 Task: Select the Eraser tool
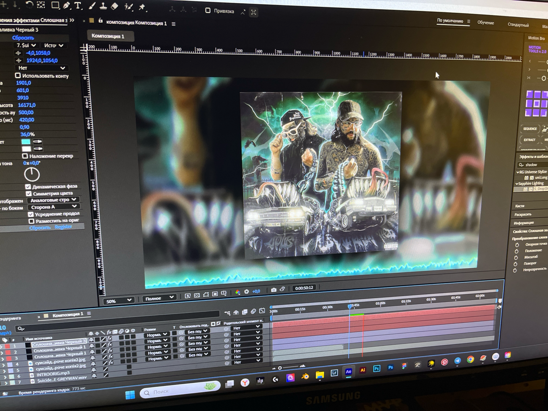tap(115, 6)
